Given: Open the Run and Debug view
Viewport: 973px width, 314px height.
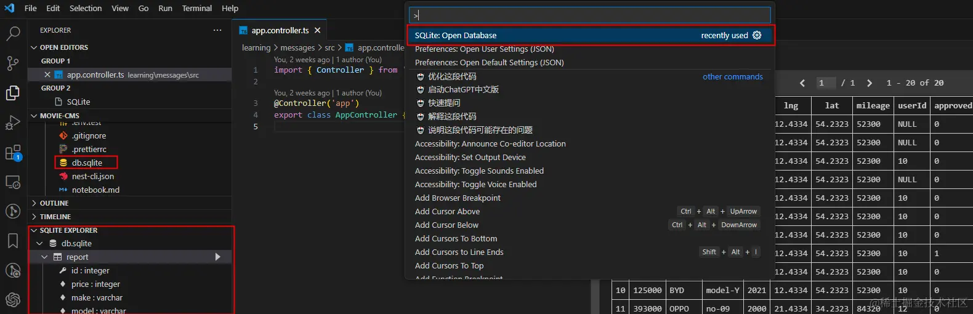Looking at the screenshot, I should pyautogui.click(x=13, y=123).
